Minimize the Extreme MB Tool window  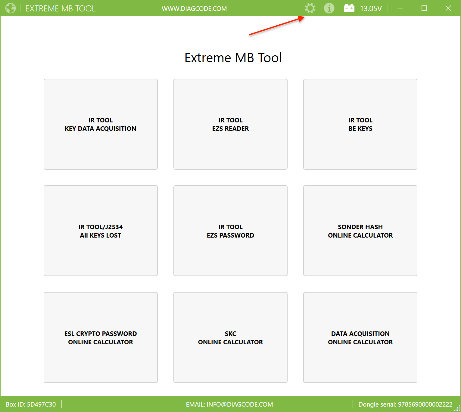pos(400,8)
